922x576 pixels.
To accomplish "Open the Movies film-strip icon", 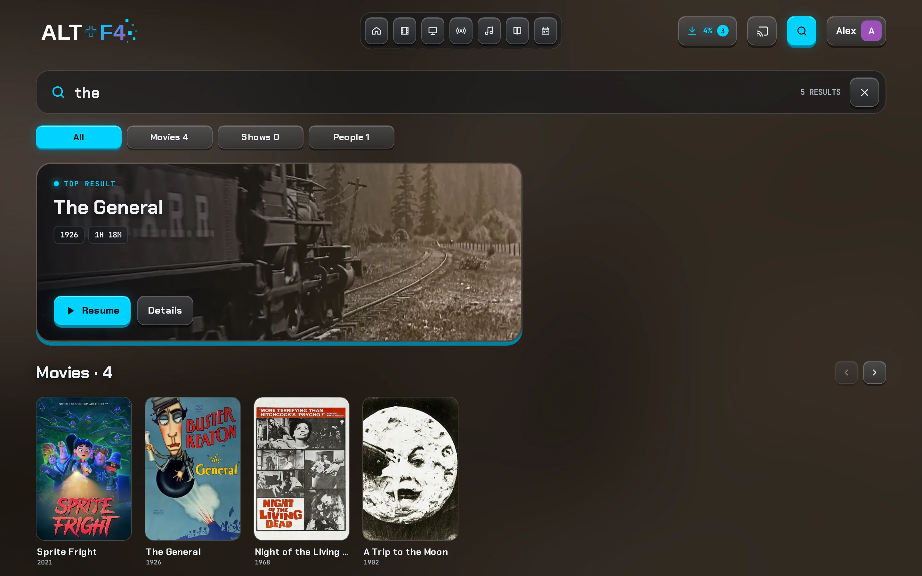I will coord(405,31).
